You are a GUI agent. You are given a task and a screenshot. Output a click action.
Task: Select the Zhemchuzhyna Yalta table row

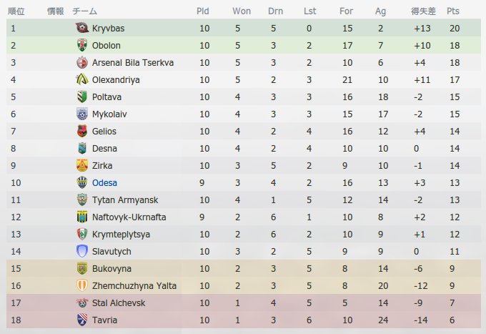click(x=243, y=285)
